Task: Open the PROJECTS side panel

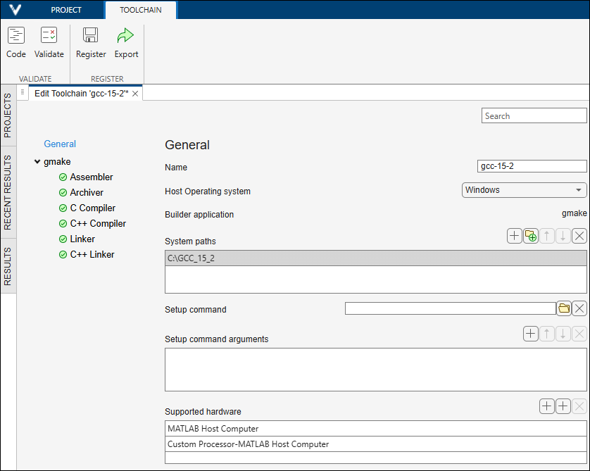Action: click(8, 115)
